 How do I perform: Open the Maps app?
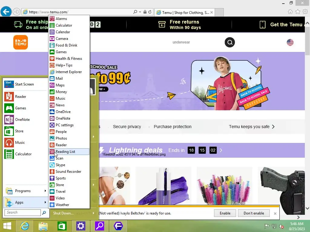pos(69,85)
